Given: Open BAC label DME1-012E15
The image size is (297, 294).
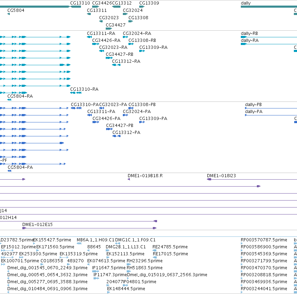Looking at the screenshot, I should click(37, 225).
